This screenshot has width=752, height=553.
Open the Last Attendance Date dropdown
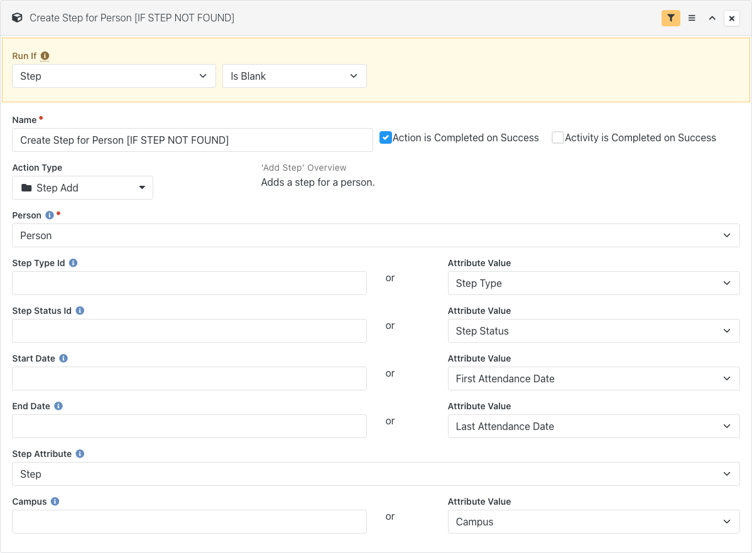(594, 426)
